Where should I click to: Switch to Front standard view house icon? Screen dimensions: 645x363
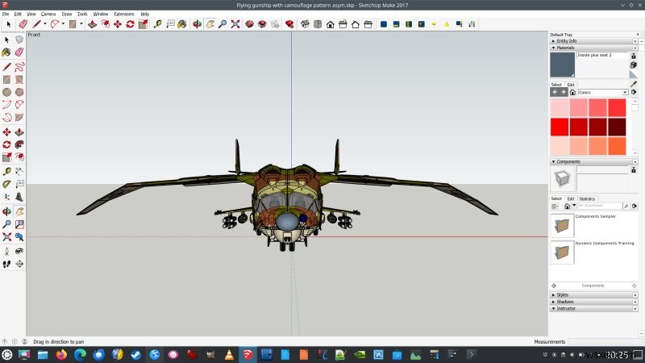pyautogui.click(x=330, y=24)
